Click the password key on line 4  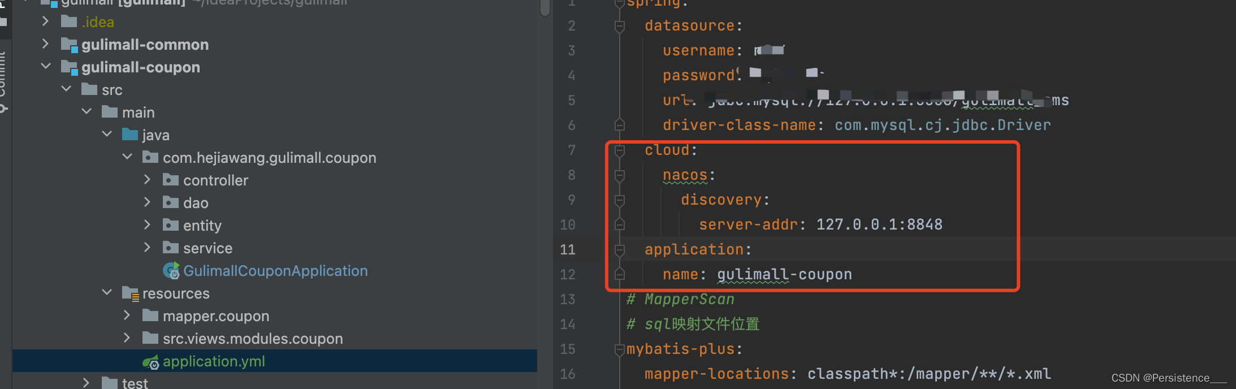tap(698, 75)
